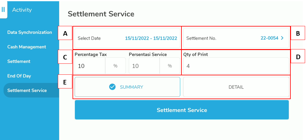Open Data Synchronization in the sidebar

(x=30, y=32)
